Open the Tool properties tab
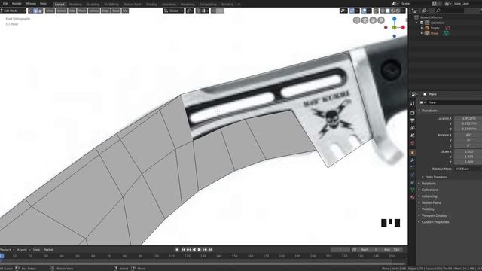Screen dimensions: 482x271 413,104
